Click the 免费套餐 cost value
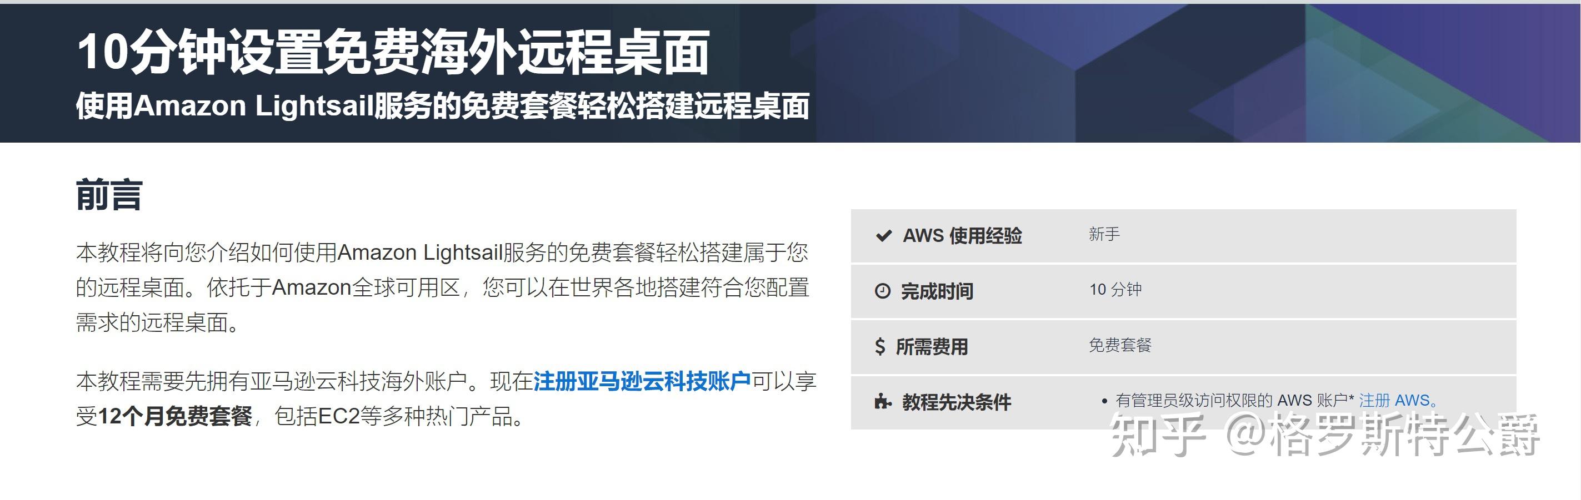Viewport: 1581px width, 500px height. click(1120, 345)
